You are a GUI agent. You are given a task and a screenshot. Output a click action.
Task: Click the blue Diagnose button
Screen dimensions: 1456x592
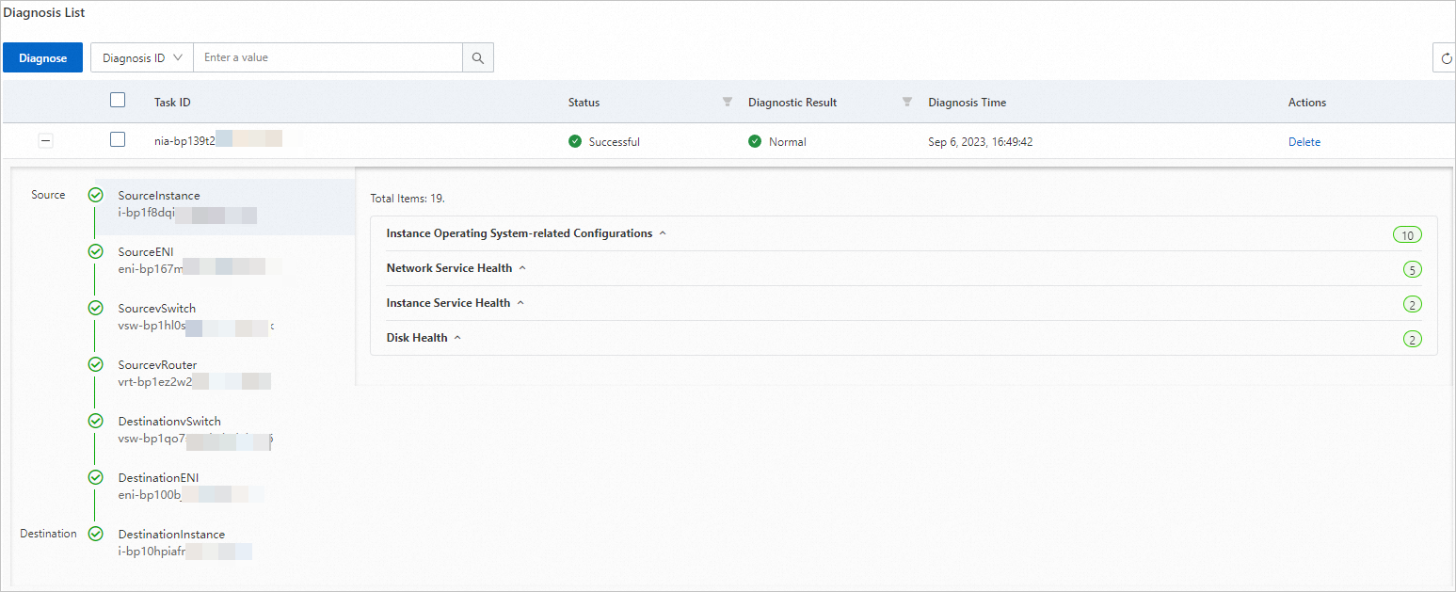(42, 57)
